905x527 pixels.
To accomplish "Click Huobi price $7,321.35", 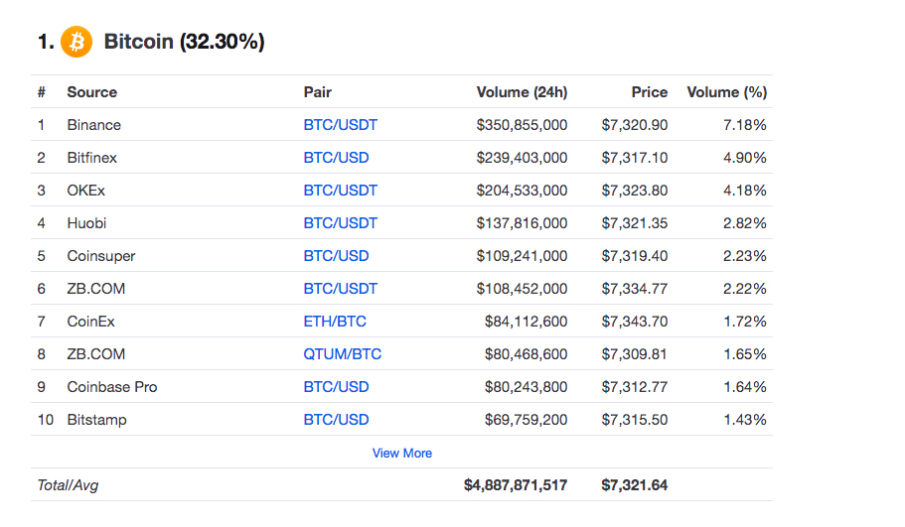I will pyautogui.click(x=635, y=223).
